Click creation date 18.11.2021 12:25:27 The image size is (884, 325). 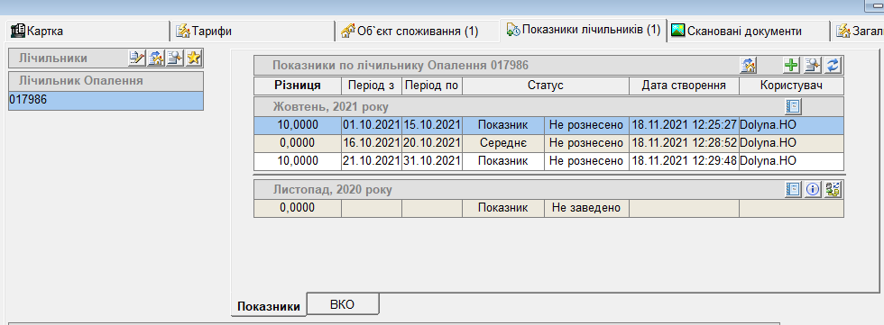click(x=684, y=125)
